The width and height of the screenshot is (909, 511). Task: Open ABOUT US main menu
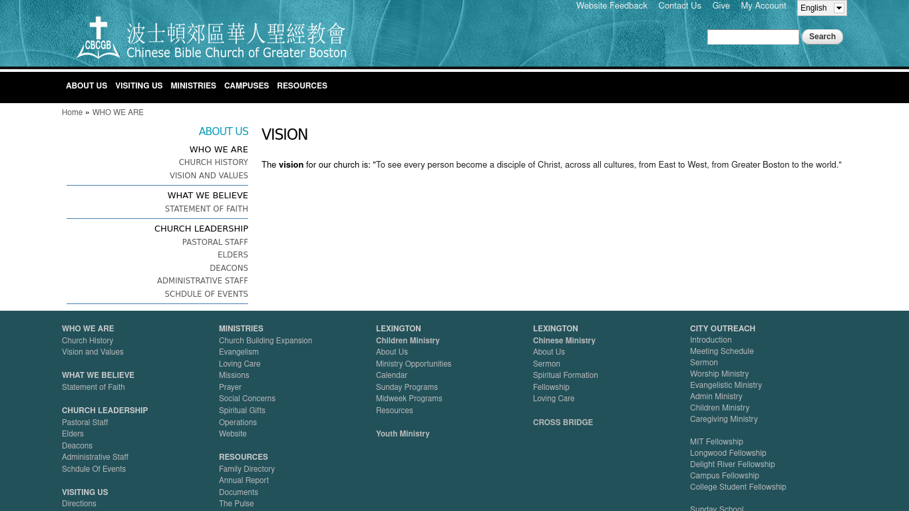[87, 86]
